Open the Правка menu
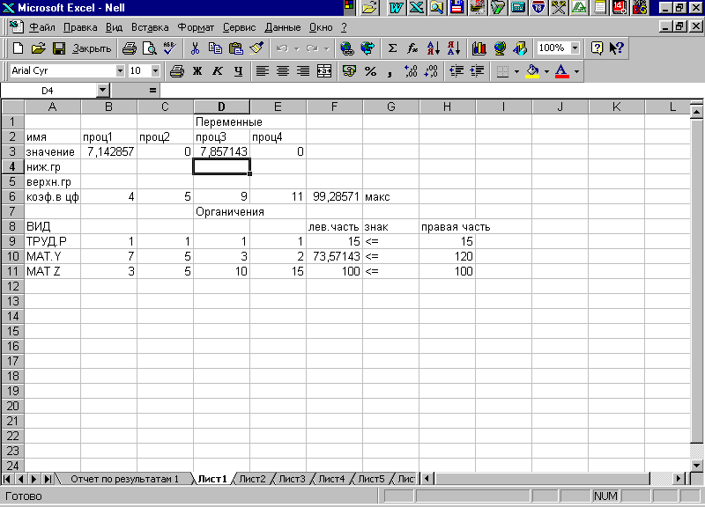 point(80,27)
